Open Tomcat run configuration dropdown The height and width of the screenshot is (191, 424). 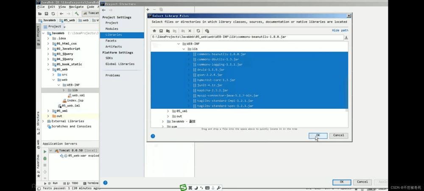click(91, 13)
